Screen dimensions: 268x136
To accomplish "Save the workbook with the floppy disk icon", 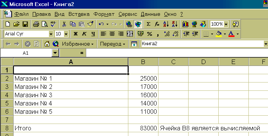I will (x=25, y=24).
